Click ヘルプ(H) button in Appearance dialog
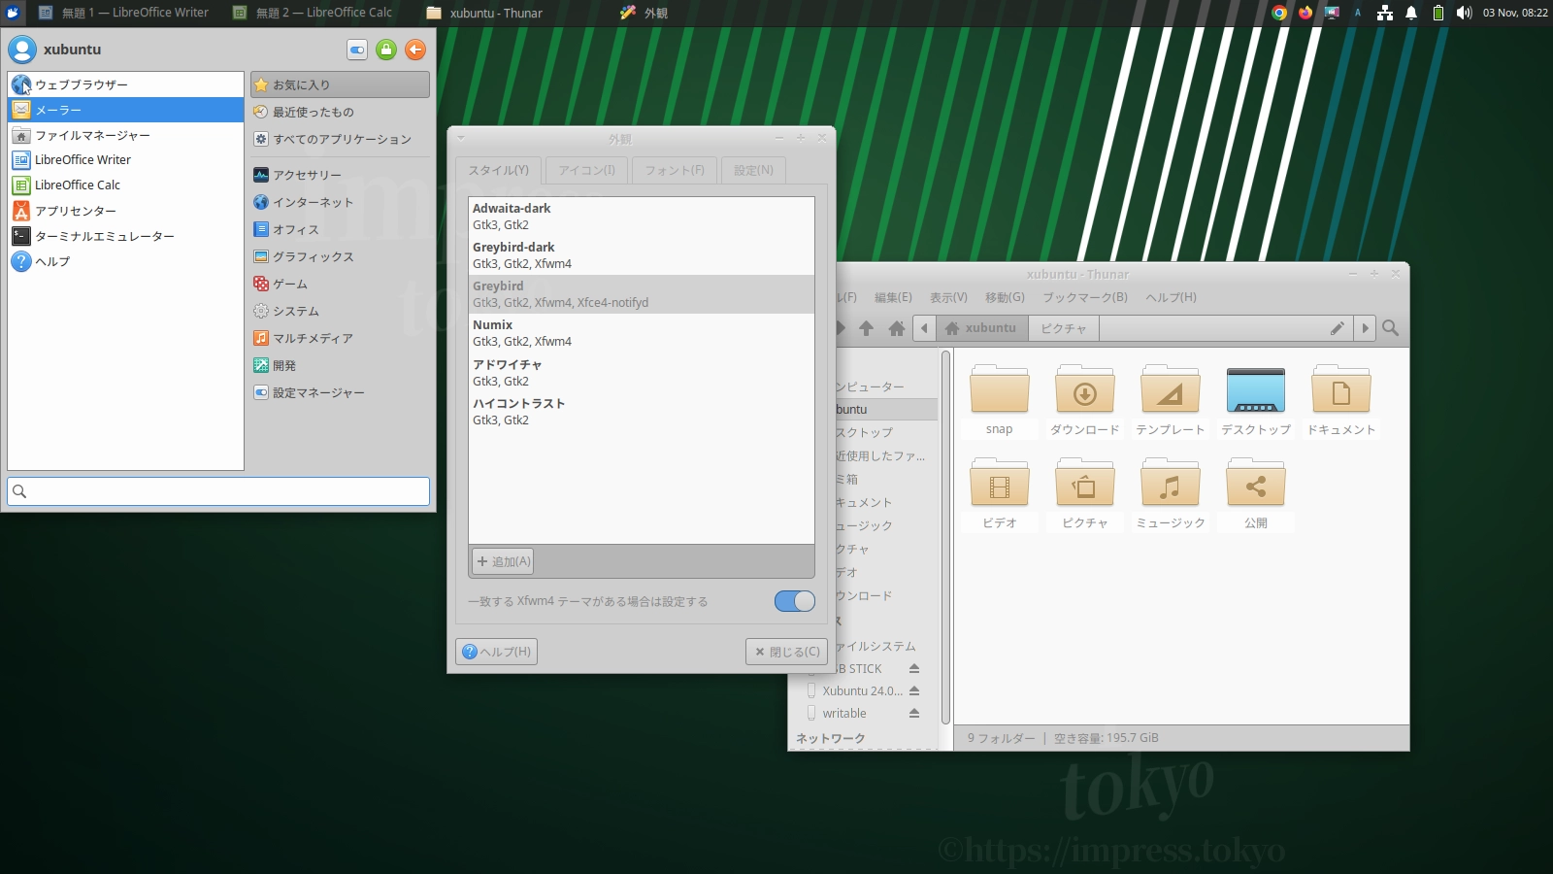 click(x=496, y=652)
